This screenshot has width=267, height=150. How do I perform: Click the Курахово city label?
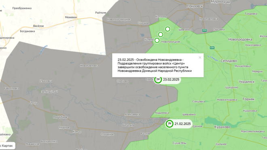(x=222, y=127)
